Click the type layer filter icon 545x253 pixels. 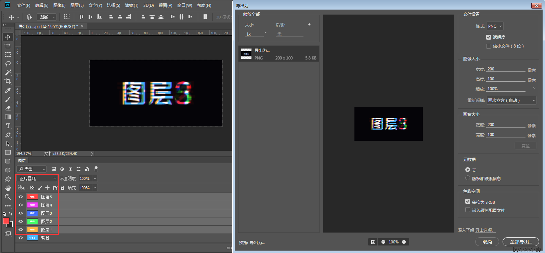[x=70, y=169]
